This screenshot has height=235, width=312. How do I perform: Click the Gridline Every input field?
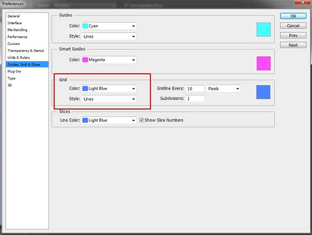(195, 89)
